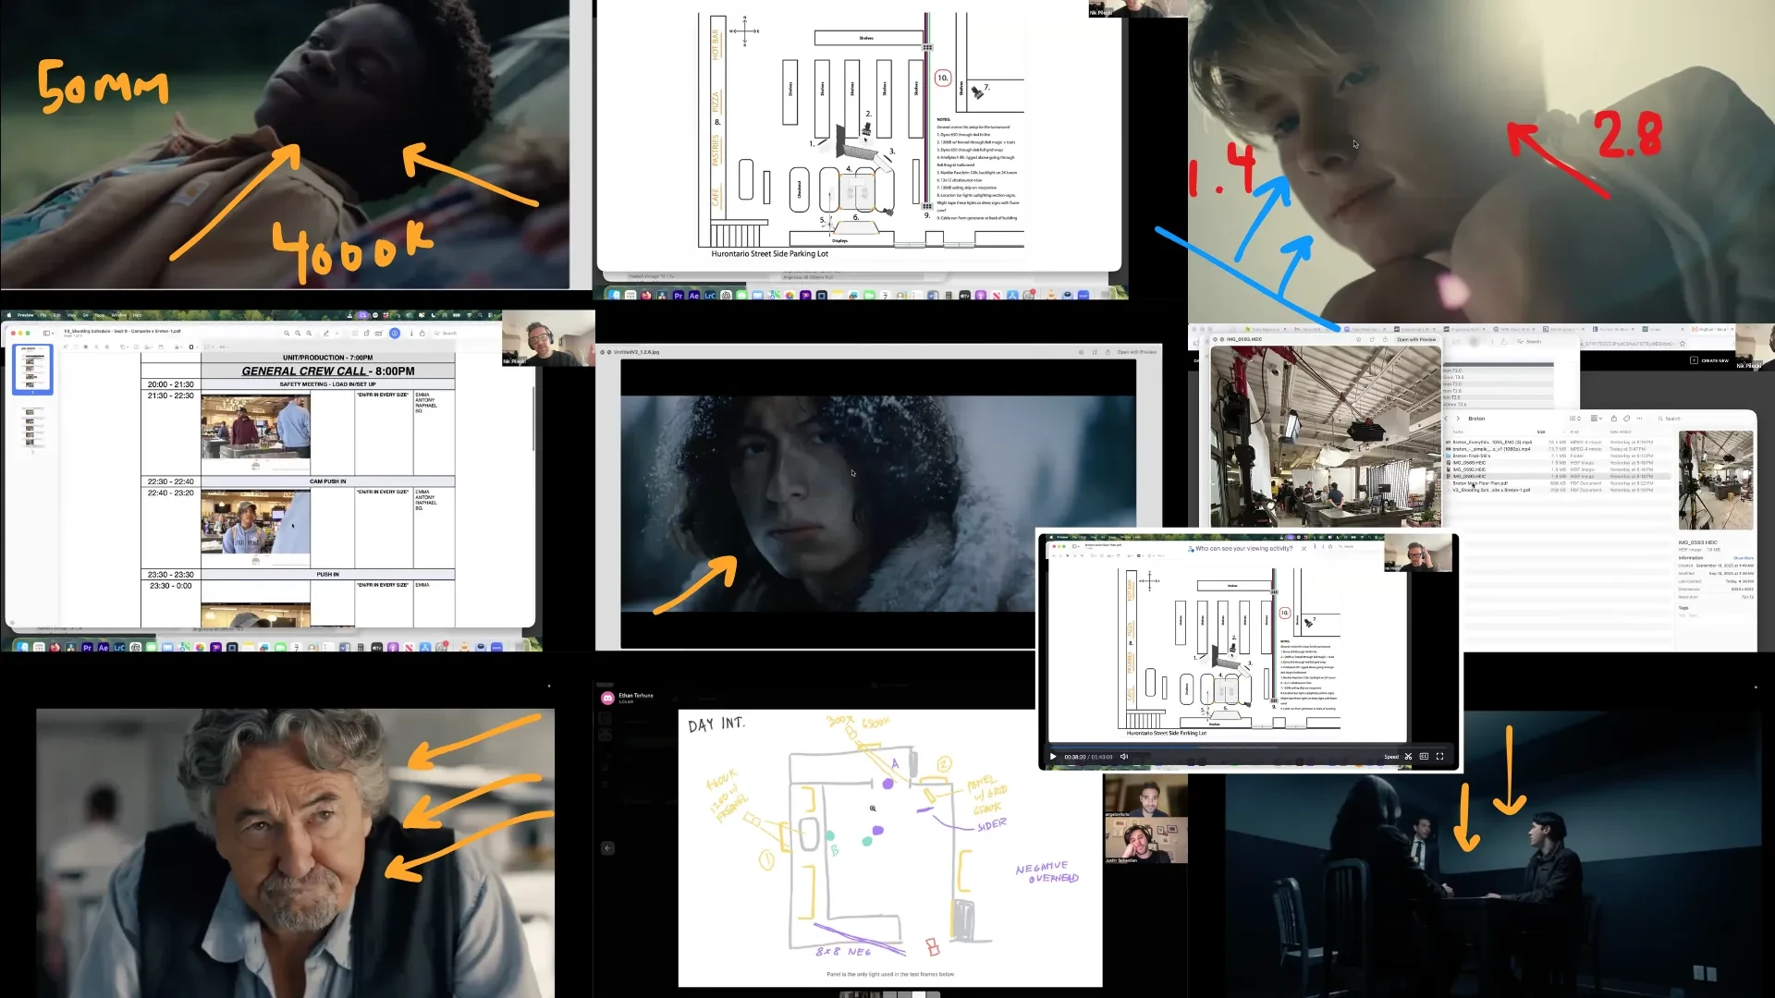Toggle closed captions in the video player

[x=1424, y=757]
